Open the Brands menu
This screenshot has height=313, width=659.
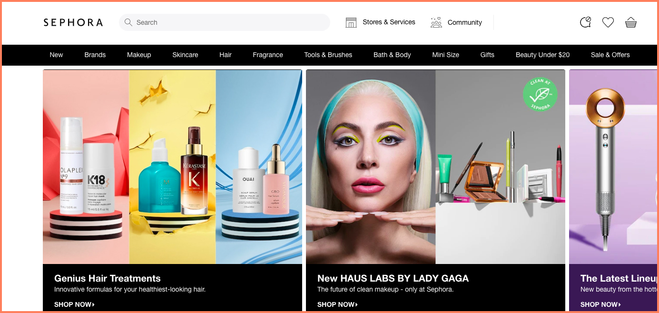click(95, 55)
